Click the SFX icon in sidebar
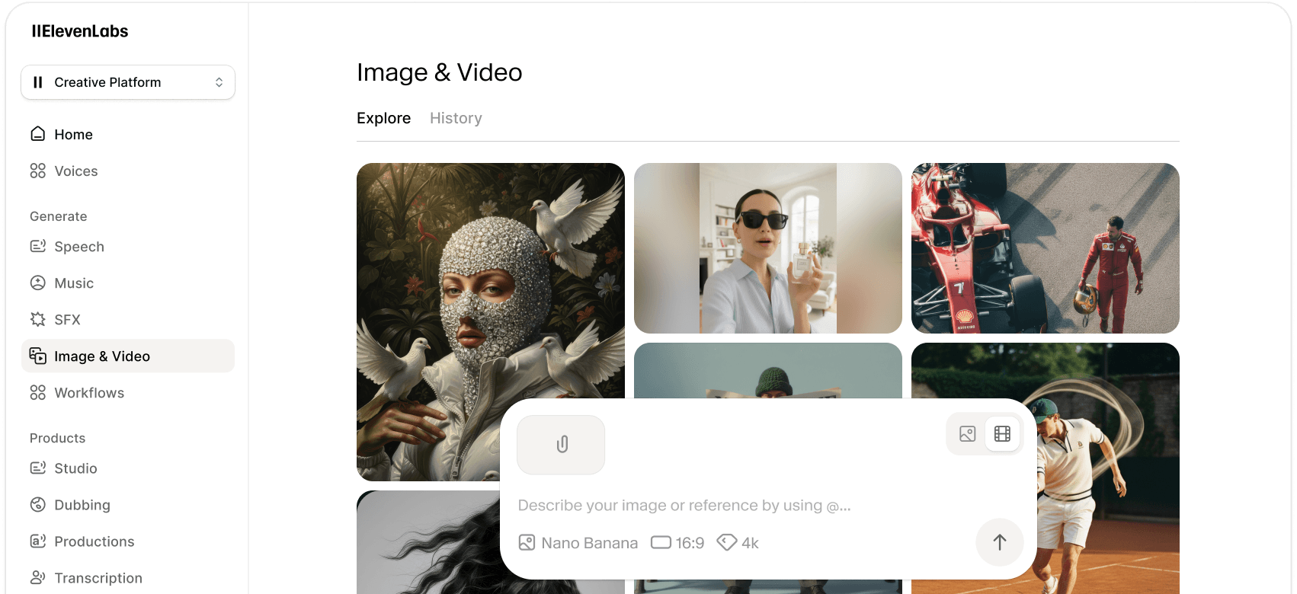Image resolution: width=1297 pixels, height=594 pixels. pyautogui.click(x=38, y=319)
